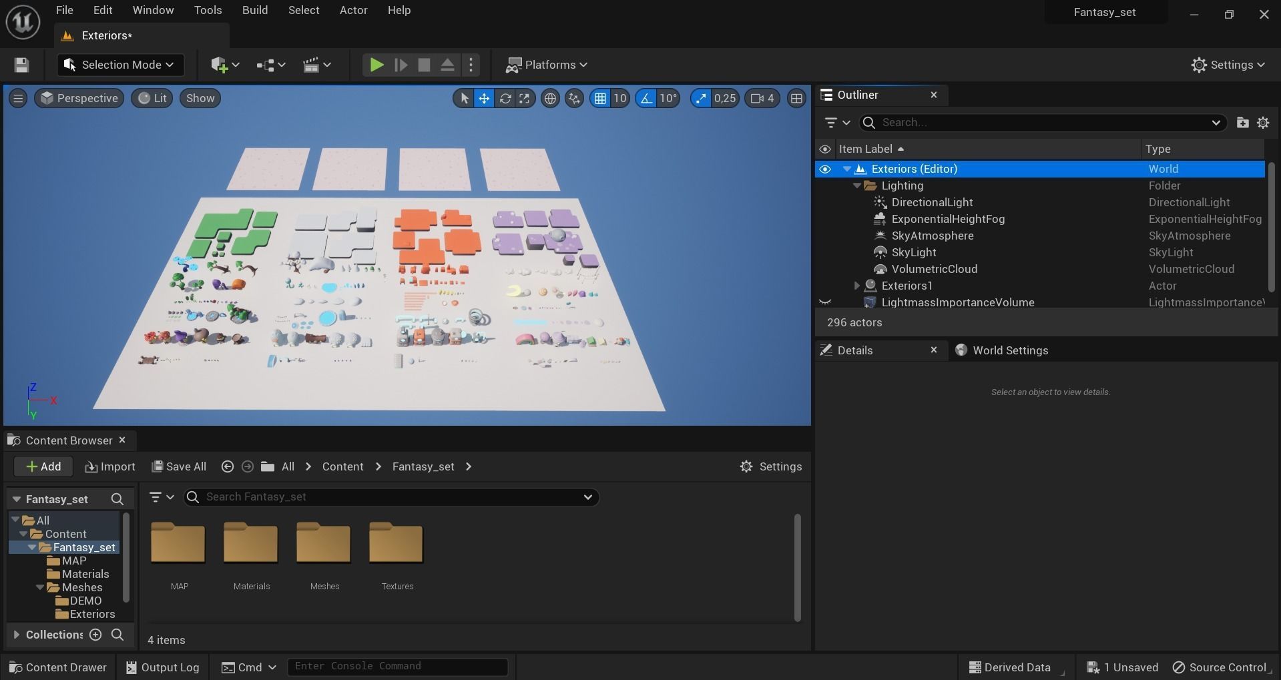
Task: Toggle grid snapping
Action: (x=600, y=99)
